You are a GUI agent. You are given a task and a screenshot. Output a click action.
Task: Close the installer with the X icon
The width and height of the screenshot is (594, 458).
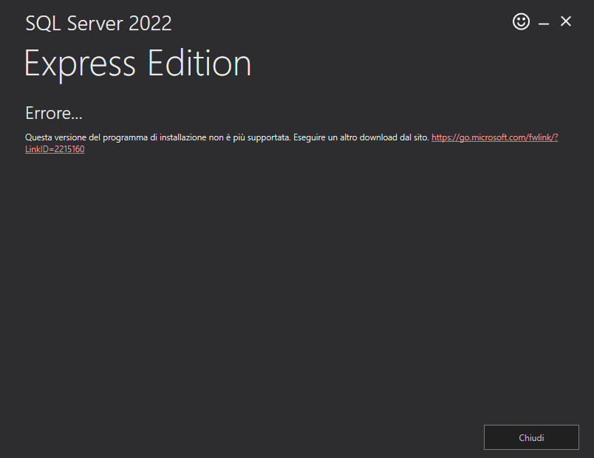[x=566, y=21]
